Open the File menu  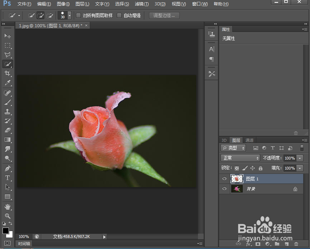pos(24,4)
